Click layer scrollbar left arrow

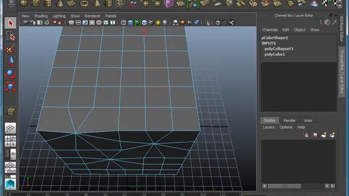point(264,186)
